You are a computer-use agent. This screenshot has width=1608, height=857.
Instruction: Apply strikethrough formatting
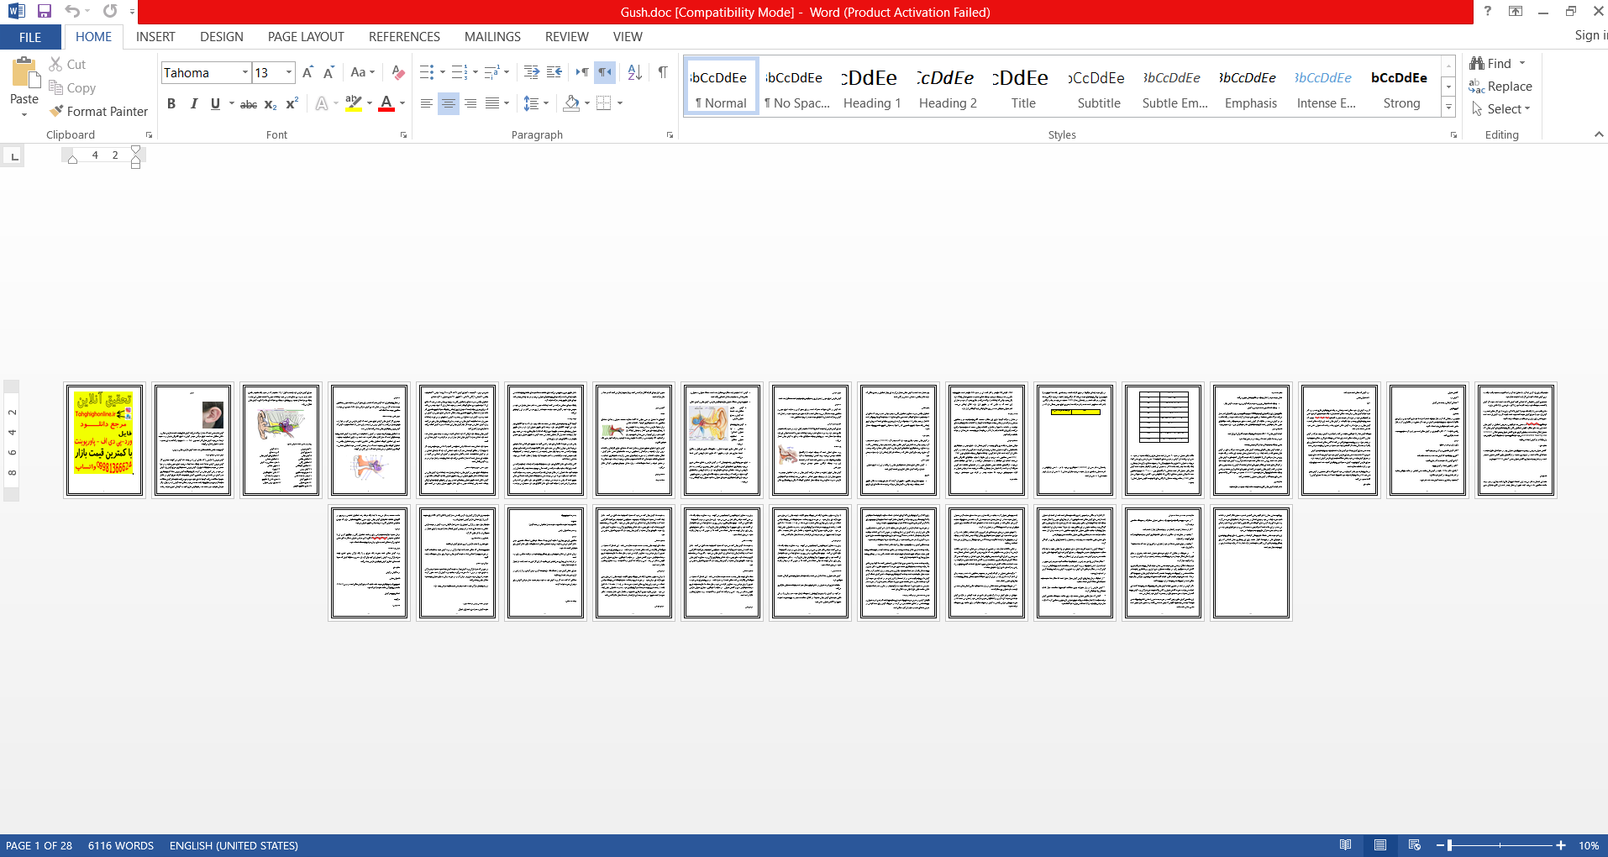point(249,103)
